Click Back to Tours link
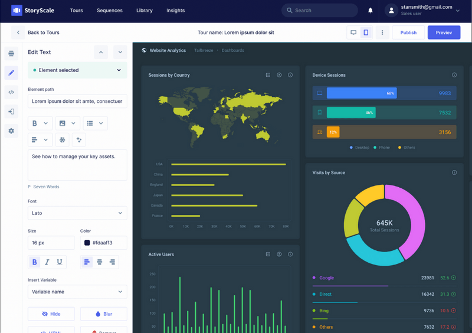This screenshot has height=333, width=472. (x=43, y=32)
